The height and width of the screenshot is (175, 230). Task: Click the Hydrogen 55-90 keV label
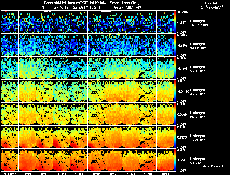tap(198, 69)
